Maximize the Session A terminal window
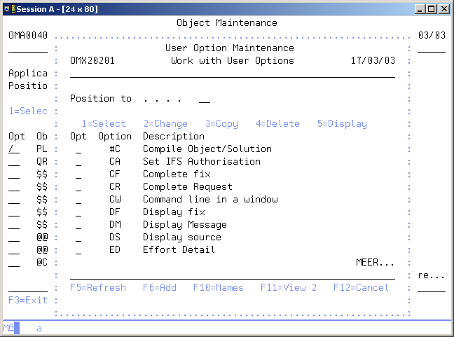The height and width of the screenshot is (337, 454). 431,8
